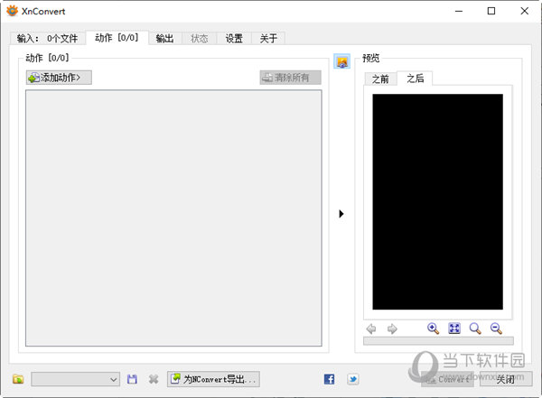The image size is (542, 398).
Task: Click the Convert button
Action: (x=447, y=379)
